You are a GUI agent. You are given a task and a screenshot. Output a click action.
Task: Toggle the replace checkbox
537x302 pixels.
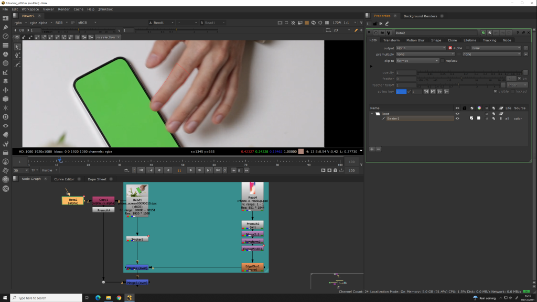point(443,61)
